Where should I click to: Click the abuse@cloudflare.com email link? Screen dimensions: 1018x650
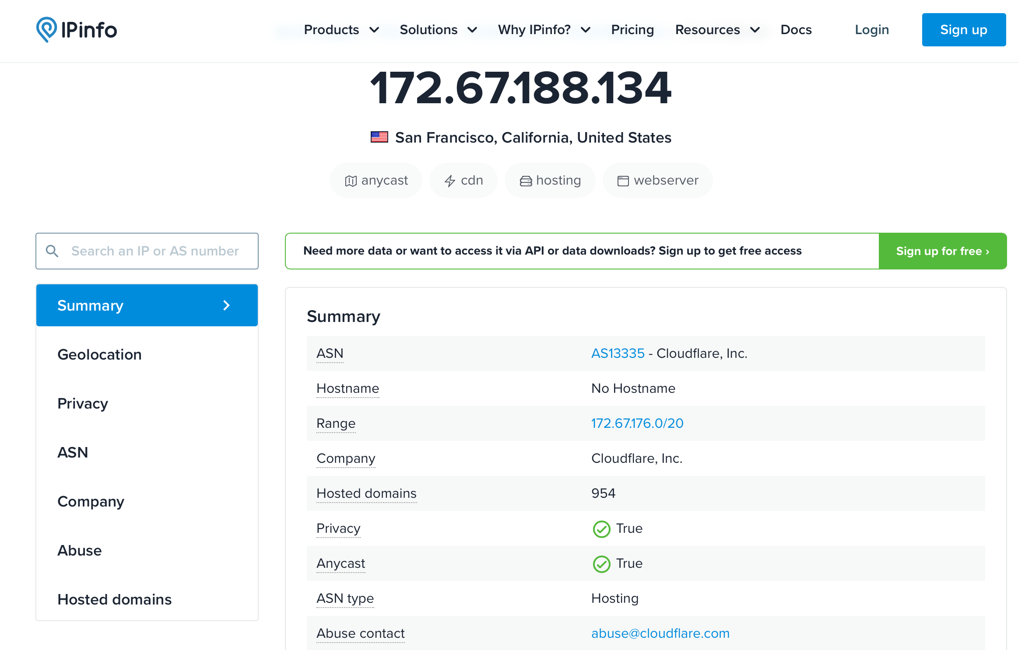pos(660,633)
